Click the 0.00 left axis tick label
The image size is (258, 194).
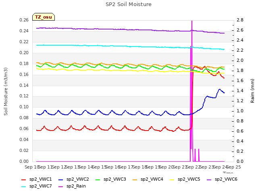[x=24, y=161]
